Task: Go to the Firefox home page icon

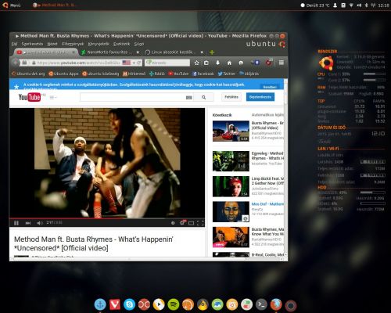Action: 229,63
